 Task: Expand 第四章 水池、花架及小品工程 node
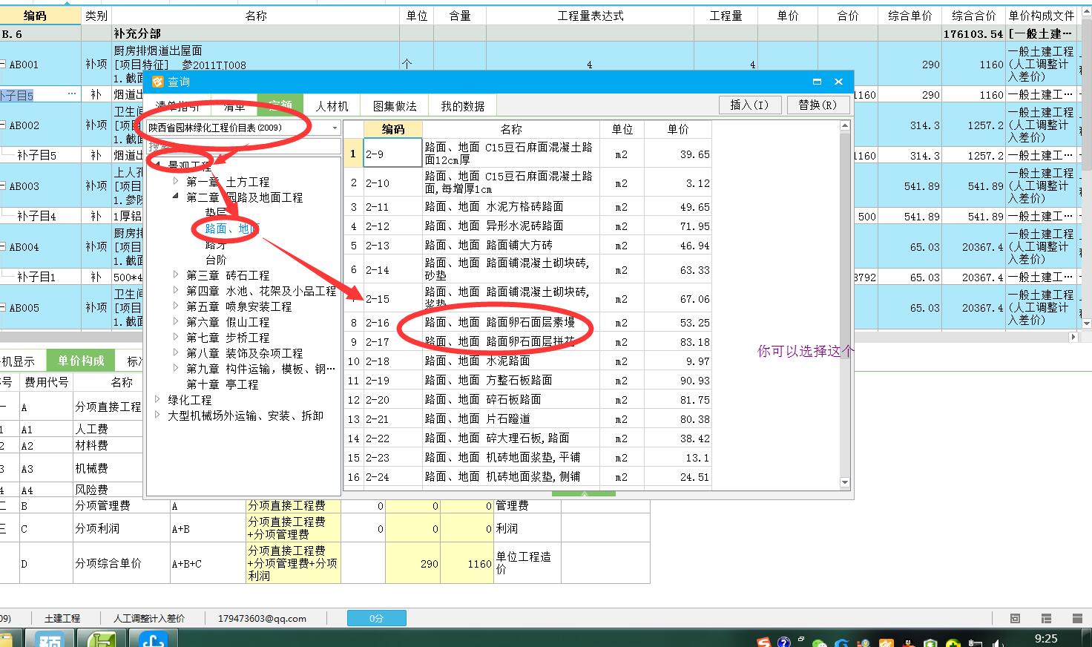(176, 290)
